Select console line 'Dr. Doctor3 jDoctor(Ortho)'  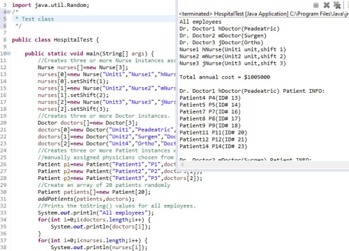click(221, 42)
